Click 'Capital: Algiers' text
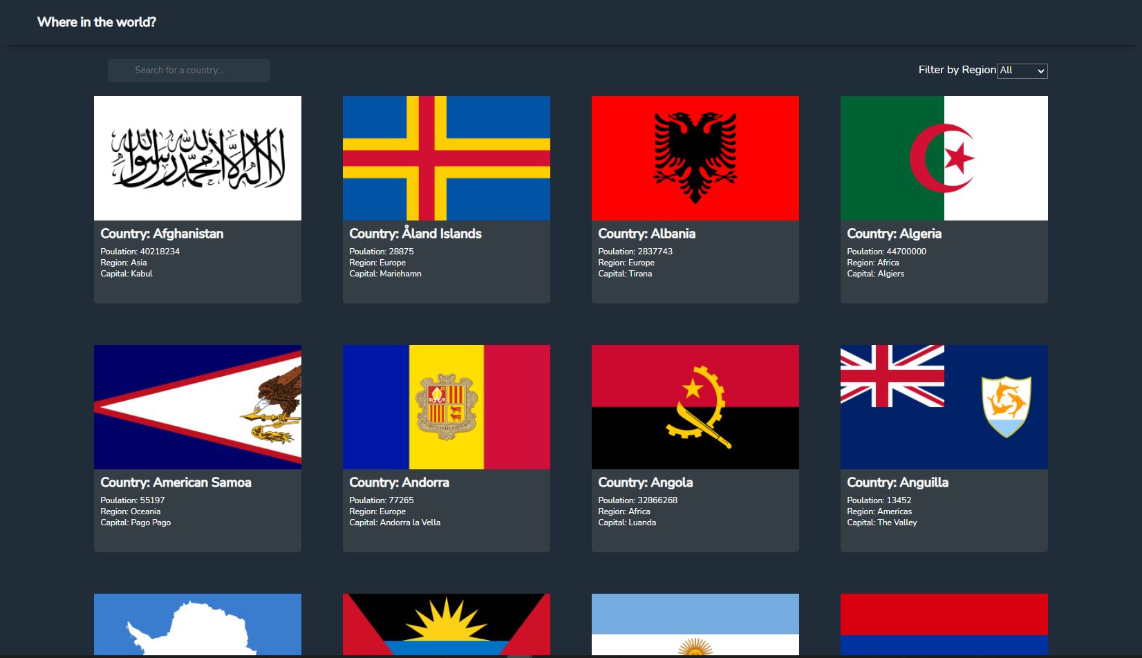Image resolution: width=1142 pixels, height=658 pixels. click(x=876, y=274)
